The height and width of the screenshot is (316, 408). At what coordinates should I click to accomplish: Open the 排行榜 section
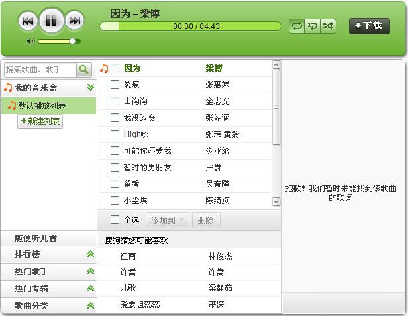coord(27,254)
